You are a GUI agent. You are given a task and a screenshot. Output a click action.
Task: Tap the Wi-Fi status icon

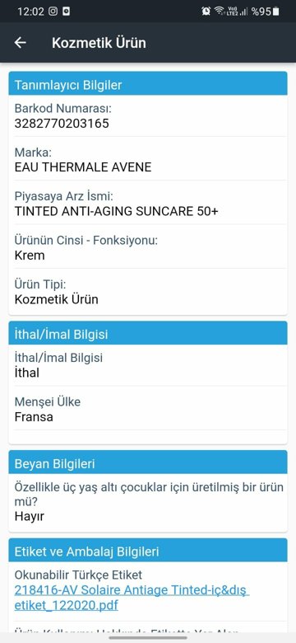pos(220,11)
